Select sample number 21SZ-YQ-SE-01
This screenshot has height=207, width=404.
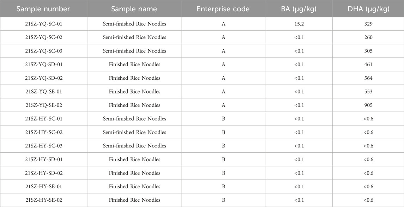pos(43,92)
